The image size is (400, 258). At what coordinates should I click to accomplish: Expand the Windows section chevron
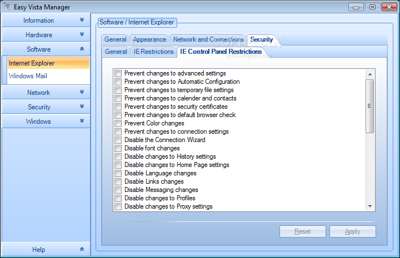(82, 120)
